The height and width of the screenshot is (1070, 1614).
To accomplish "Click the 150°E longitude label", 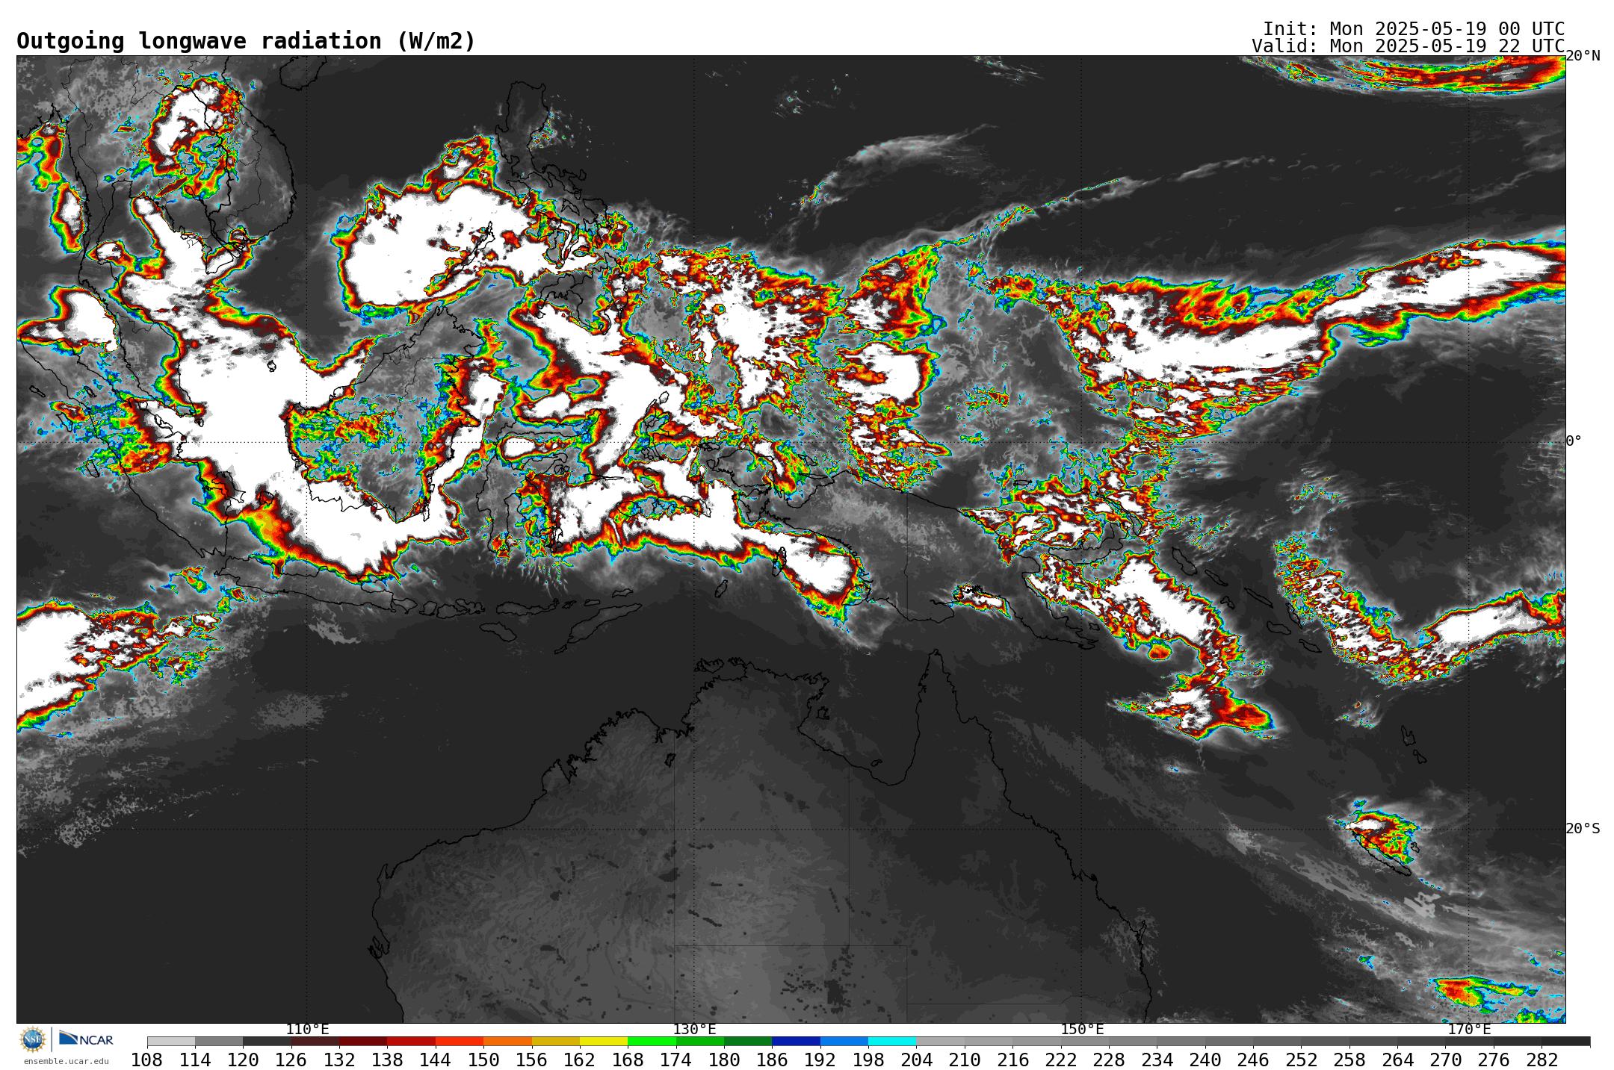I will [1082, 1029].
